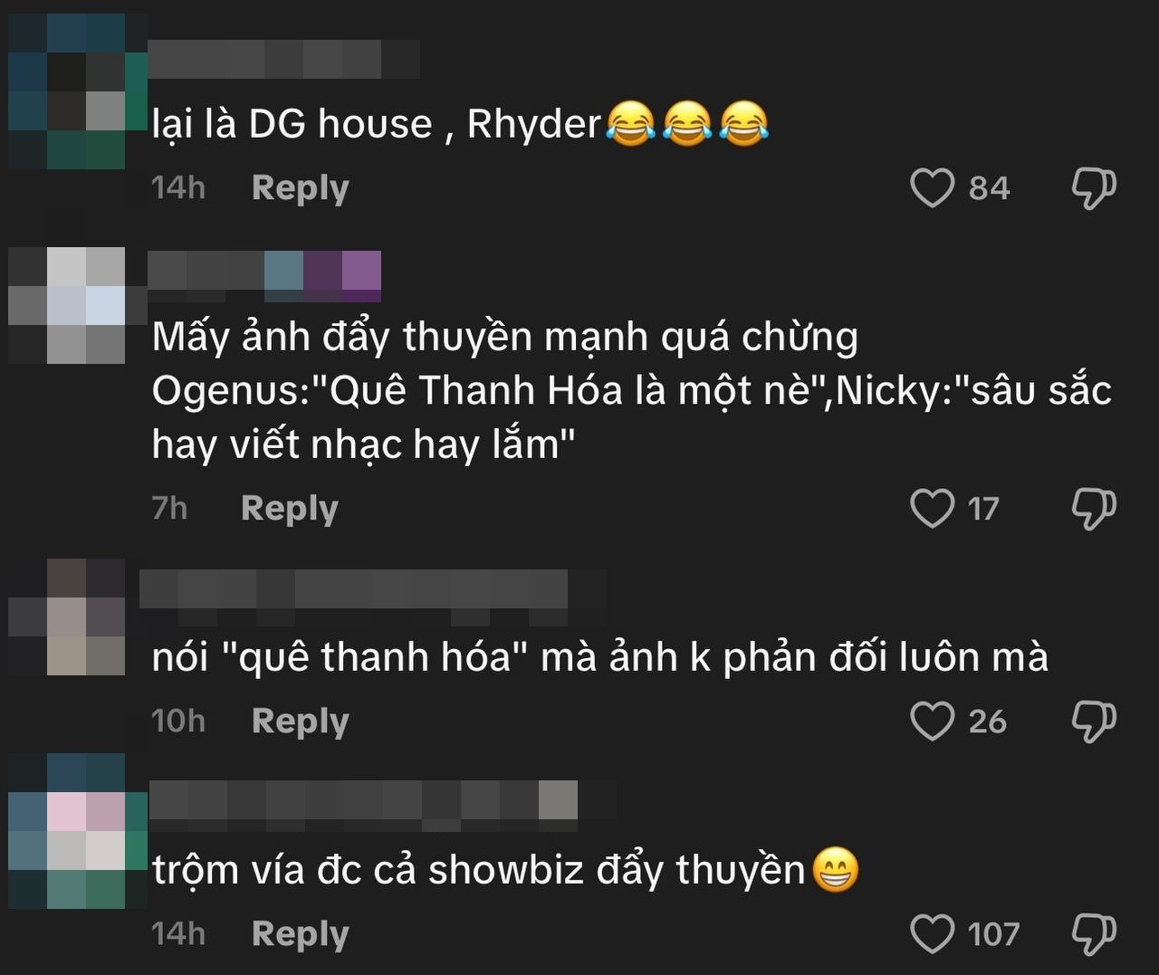Open the blurred username above "Mấy ảnh đẩy thuyền"
This screenshot has height=975, width=1159.
[x=264, y=276]
